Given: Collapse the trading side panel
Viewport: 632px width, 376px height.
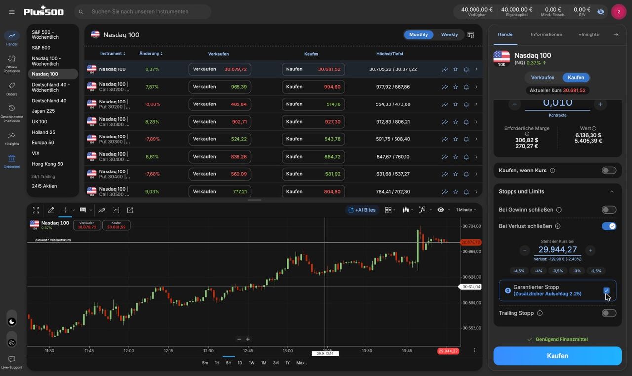Looking at the screenshot, I should pyautogui.click(x=616, y=34).
